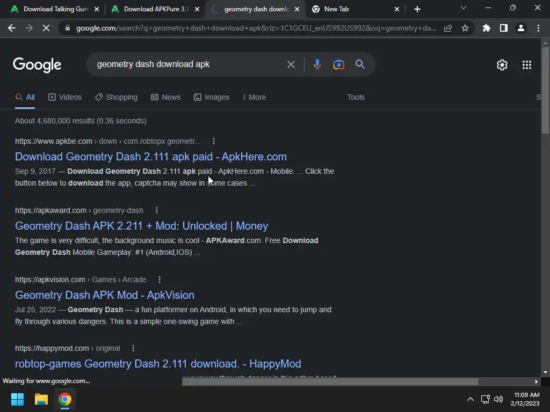Clear the search query text
Image resolution: width=550 pixels, height=412 pixels.
[291, 64]
